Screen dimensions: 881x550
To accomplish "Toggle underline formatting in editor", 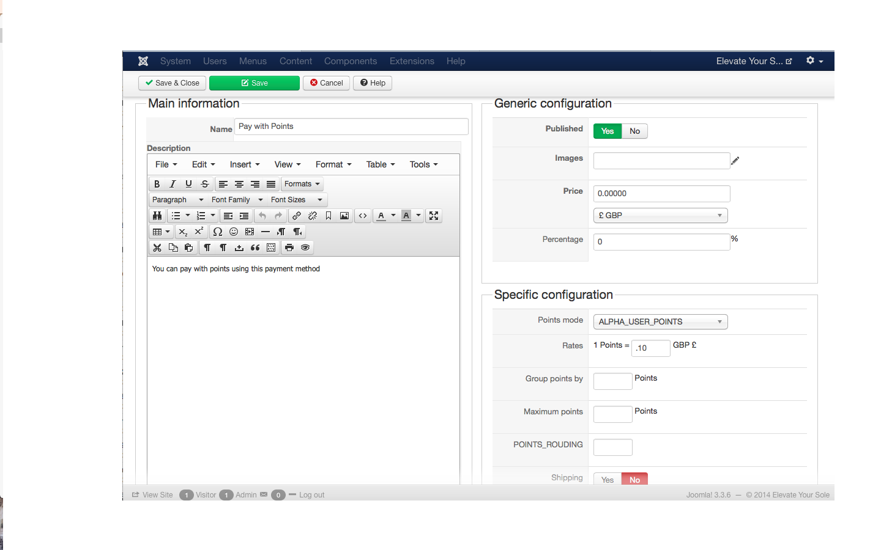I will point(188,184).
